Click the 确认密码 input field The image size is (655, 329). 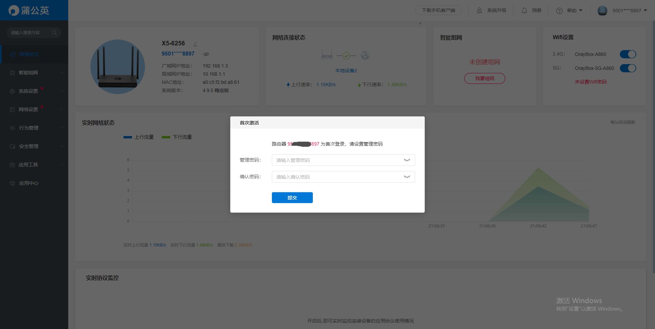point(338,177)
